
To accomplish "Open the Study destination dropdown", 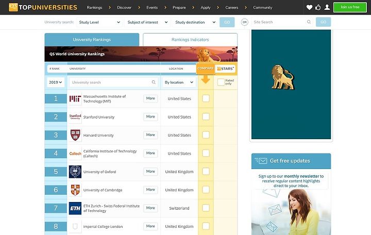I will (x=195, y=22).
